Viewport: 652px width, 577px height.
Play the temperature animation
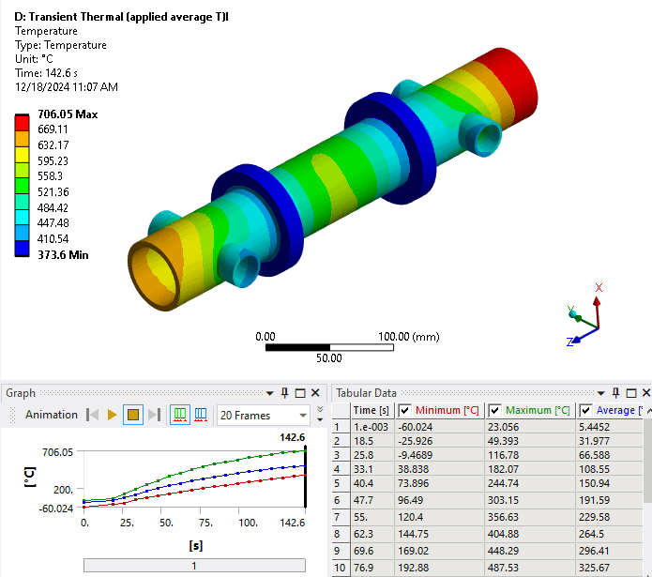[112, 415]
